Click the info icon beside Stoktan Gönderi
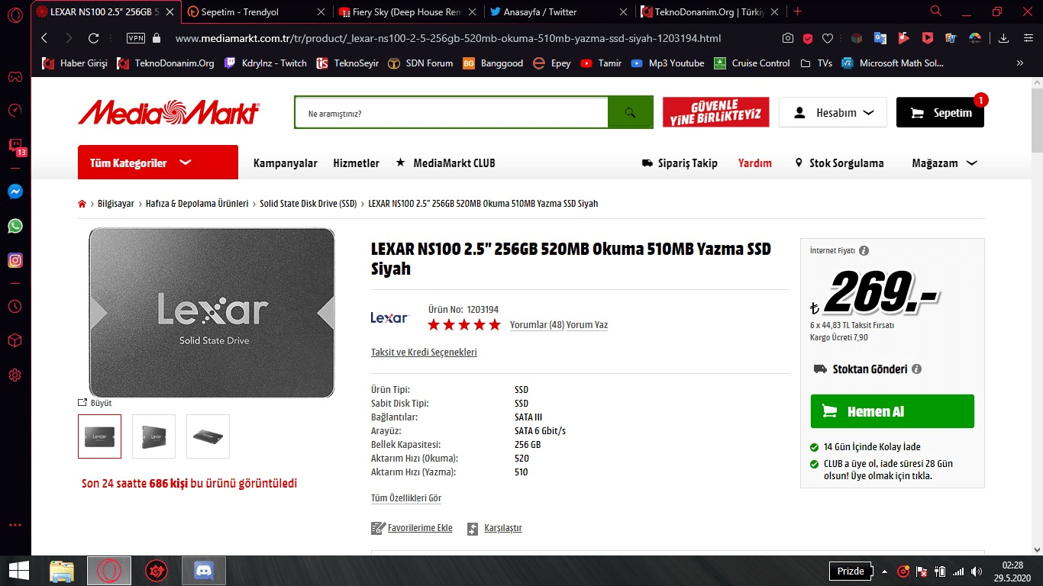Image resolution: width=1043 pixels, height=586 pixels. click(917, 369)
